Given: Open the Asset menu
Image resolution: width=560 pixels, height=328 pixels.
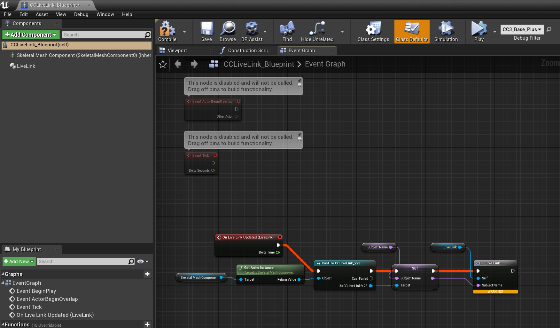Looking at the screenshot, I should point(42,14).
